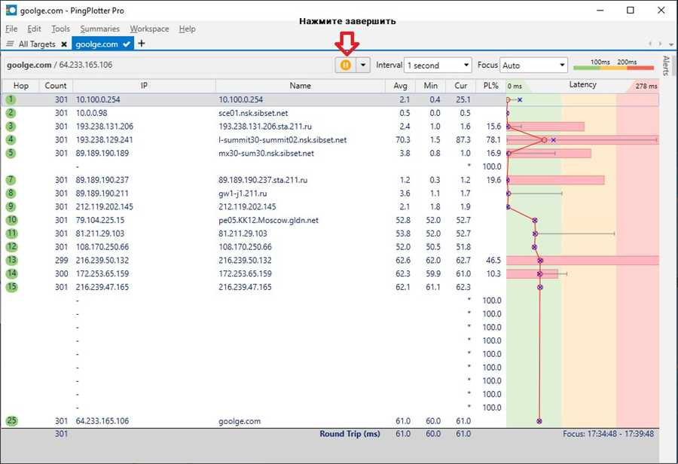
Task: Add a new target tab with plus icon
Action: 142,43
